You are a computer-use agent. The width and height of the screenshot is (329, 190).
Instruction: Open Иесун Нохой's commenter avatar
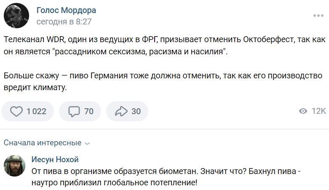14,166
